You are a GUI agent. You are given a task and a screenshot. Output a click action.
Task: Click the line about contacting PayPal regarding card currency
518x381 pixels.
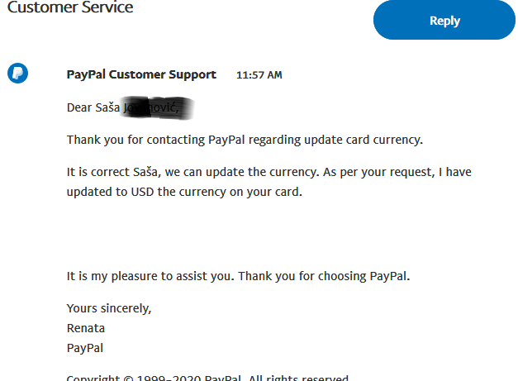click(x=245, y=140)
